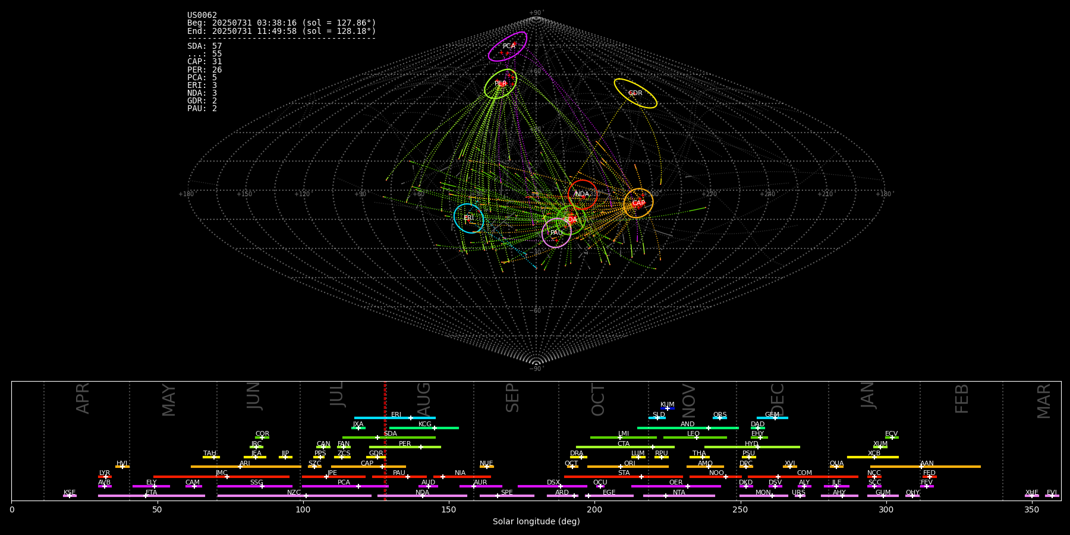Click the yellow GDR radiant ellipse on map
This screenshot has width=1070, height=535.
point(635,93)
